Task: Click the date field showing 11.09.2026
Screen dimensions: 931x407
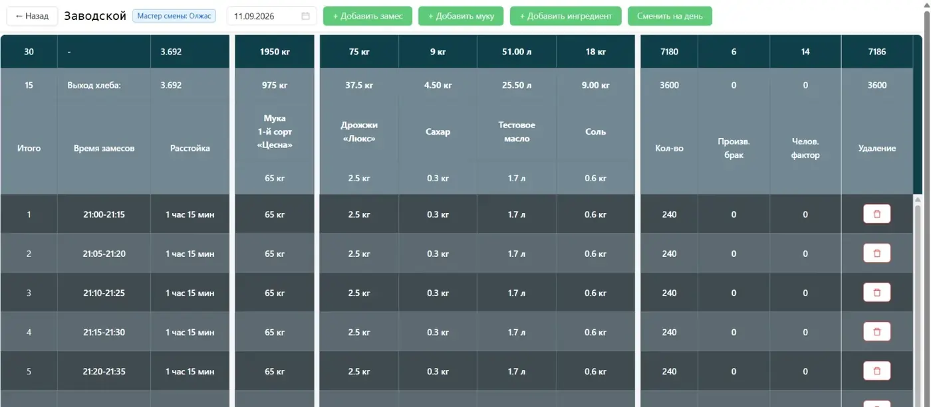Action: [x=271, y=16]
